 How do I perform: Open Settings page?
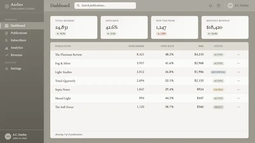click(x=22, y=69)
